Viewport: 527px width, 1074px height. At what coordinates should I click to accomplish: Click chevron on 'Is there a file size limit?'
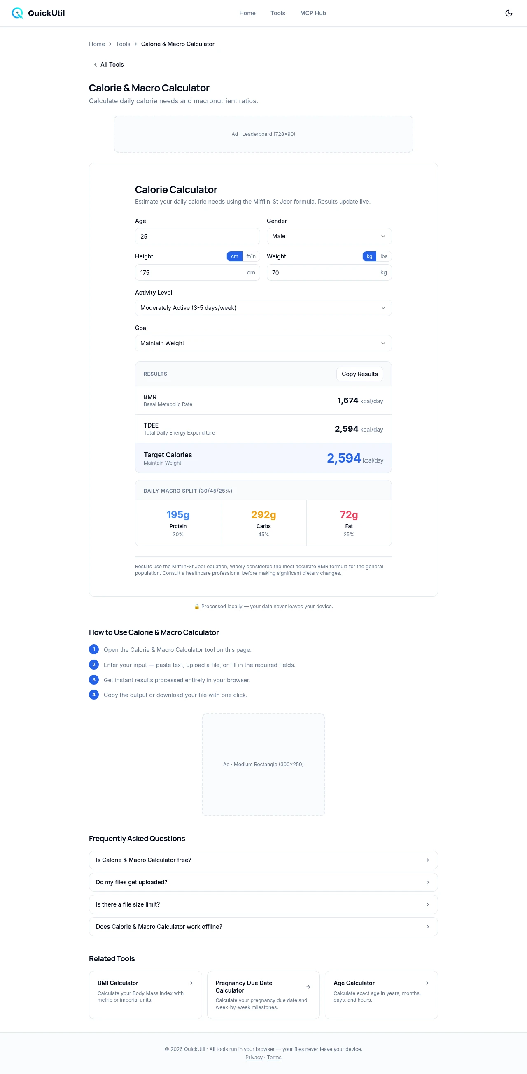pyautogui.click(x=427, y=904)
